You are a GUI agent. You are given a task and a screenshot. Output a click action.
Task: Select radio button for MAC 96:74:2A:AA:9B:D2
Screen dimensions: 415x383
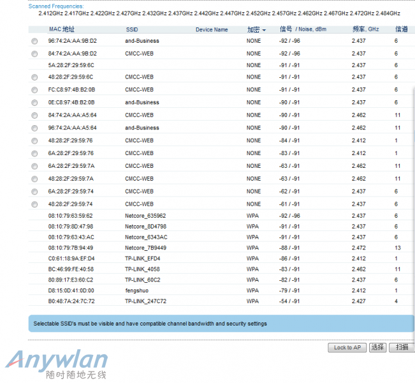pos(34,41)
